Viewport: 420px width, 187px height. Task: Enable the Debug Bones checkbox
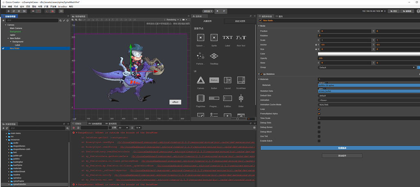(x=319, y=127)
